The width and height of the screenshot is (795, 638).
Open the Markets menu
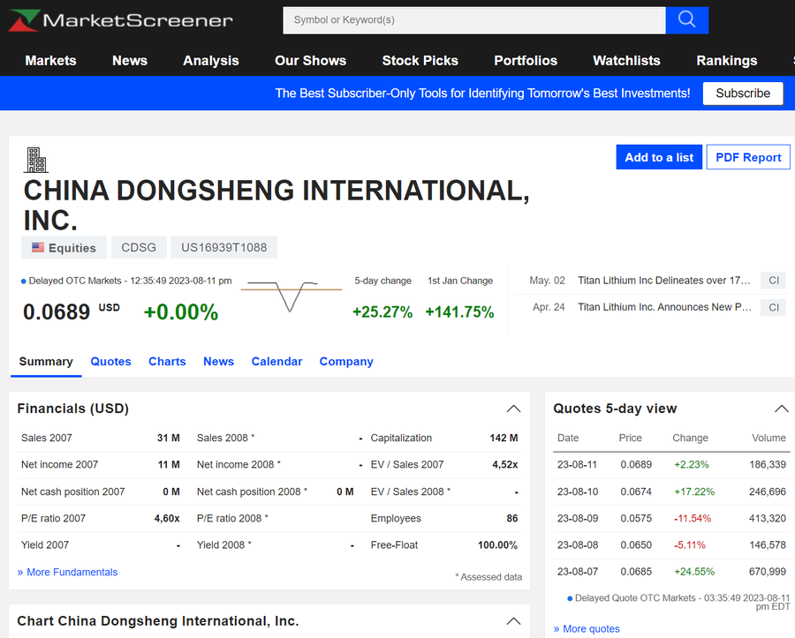point(50,61)
